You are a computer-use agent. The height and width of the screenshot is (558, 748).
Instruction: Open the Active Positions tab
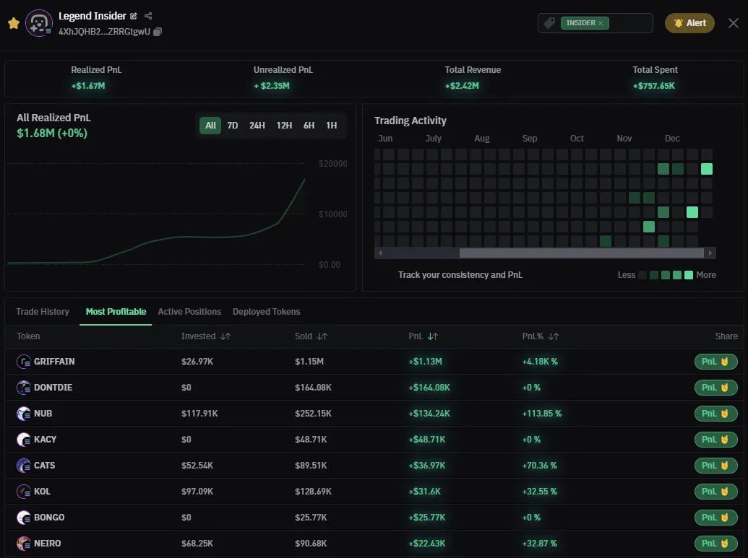pyautogui.click(x=189, y=312)
